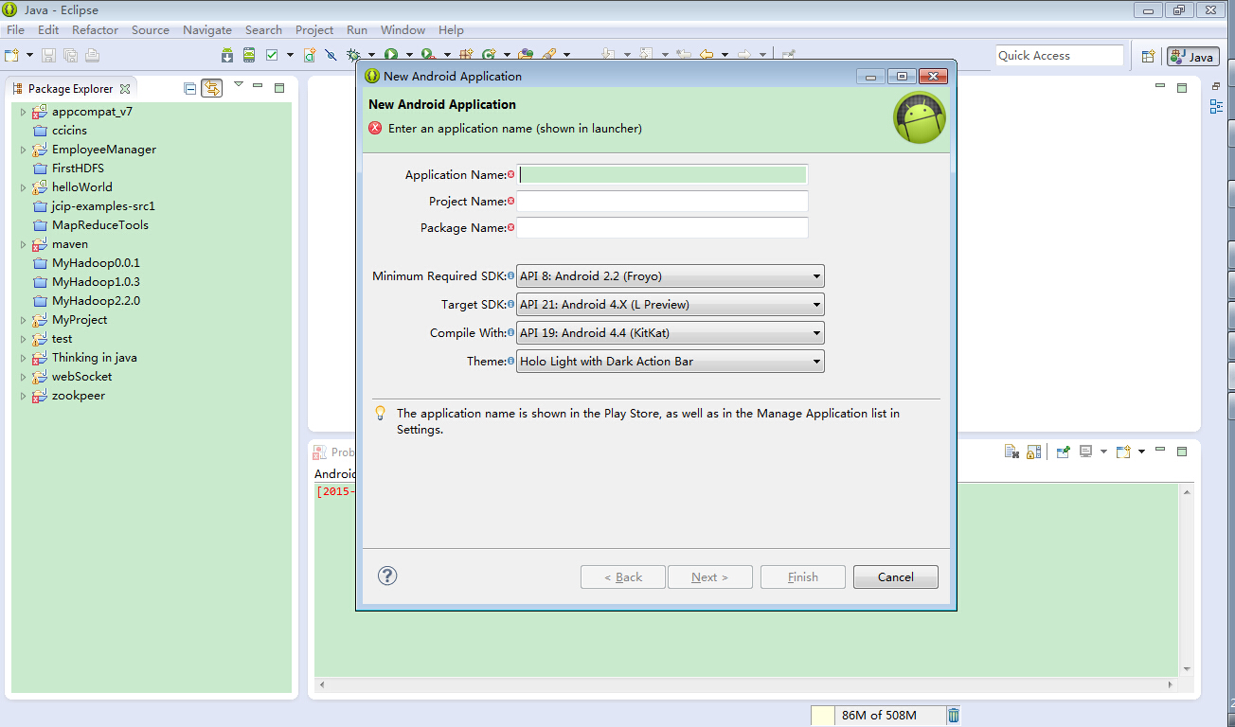Click the Open Perspective icon
Viewport: 1235px width, 727px height.
point(1148,56)
